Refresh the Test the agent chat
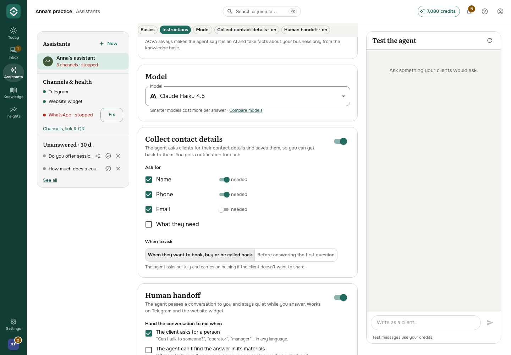 click(490, 40)
